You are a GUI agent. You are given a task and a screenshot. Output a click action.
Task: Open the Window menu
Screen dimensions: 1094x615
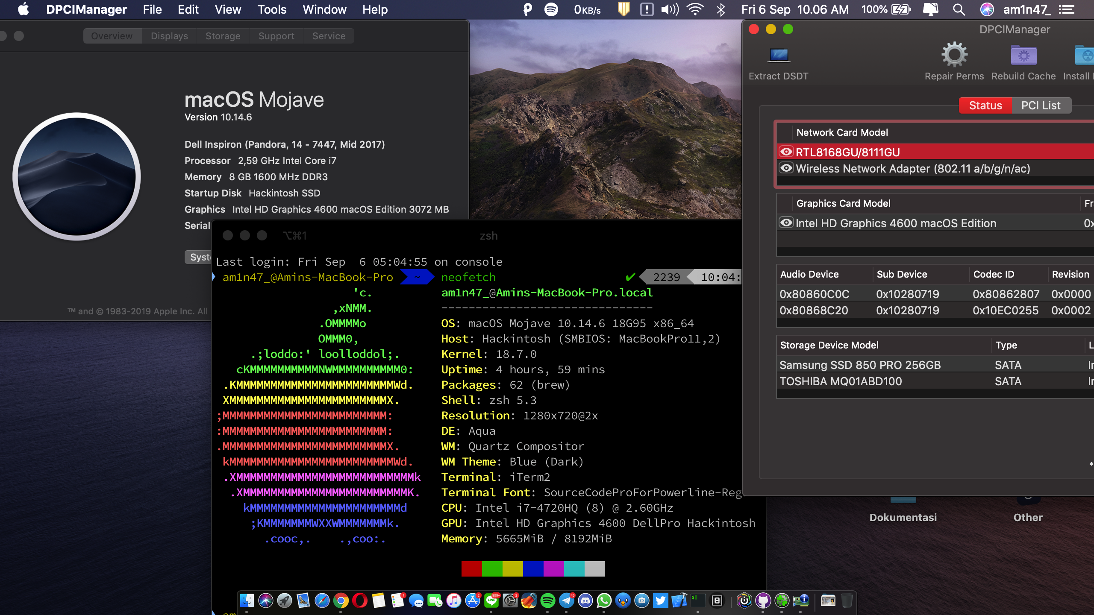pyautogui.click(x=324, y=9)
